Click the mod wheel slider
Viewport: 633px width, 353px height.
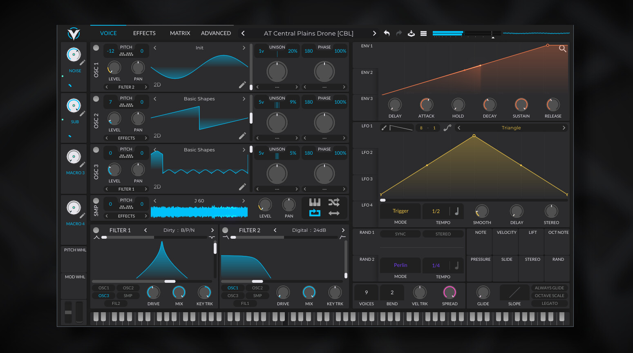coord(79,312)
